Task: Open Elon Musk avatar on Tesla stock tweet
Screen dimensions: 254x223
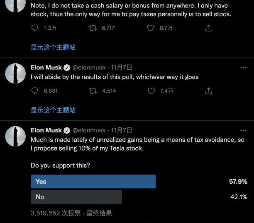Action: (15, 136)
